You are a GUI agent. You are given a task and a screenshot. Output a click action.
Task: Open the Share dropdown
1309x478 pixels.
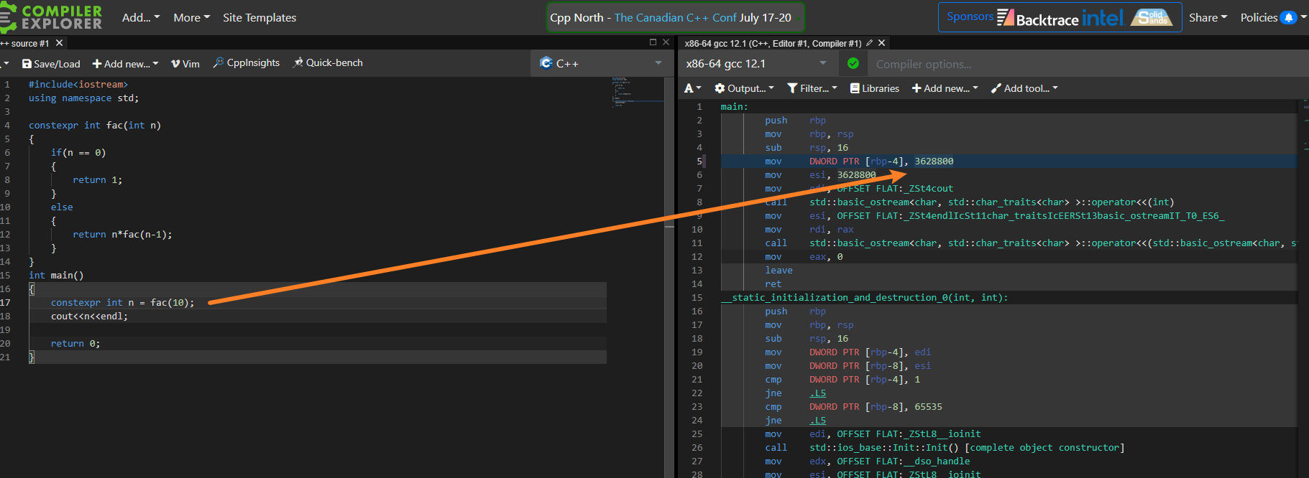click(x=1208, y=17)
